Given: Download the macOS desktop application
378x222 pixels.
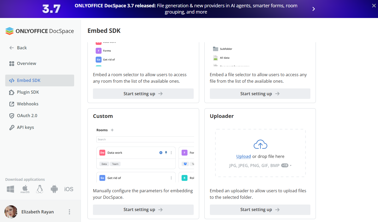Looking at the screenshot, I should coord(25,189).
